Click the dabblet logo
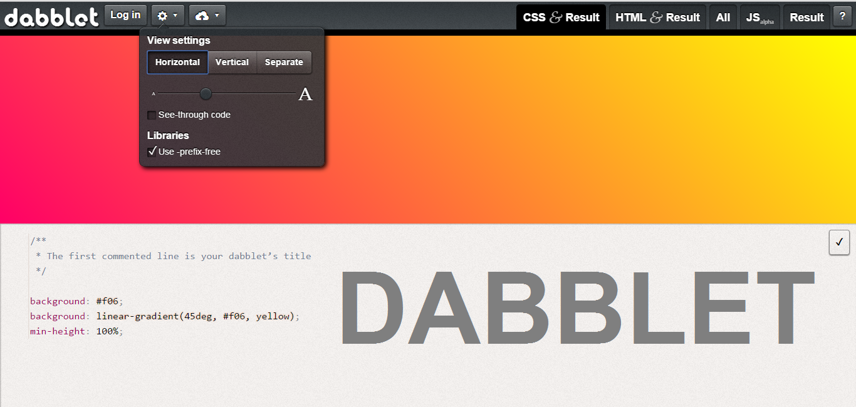Viewport: 856px width, 407px height. pos(51,17)
